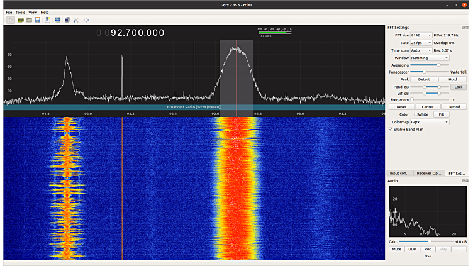Open the Tools menu

point(21,13)
